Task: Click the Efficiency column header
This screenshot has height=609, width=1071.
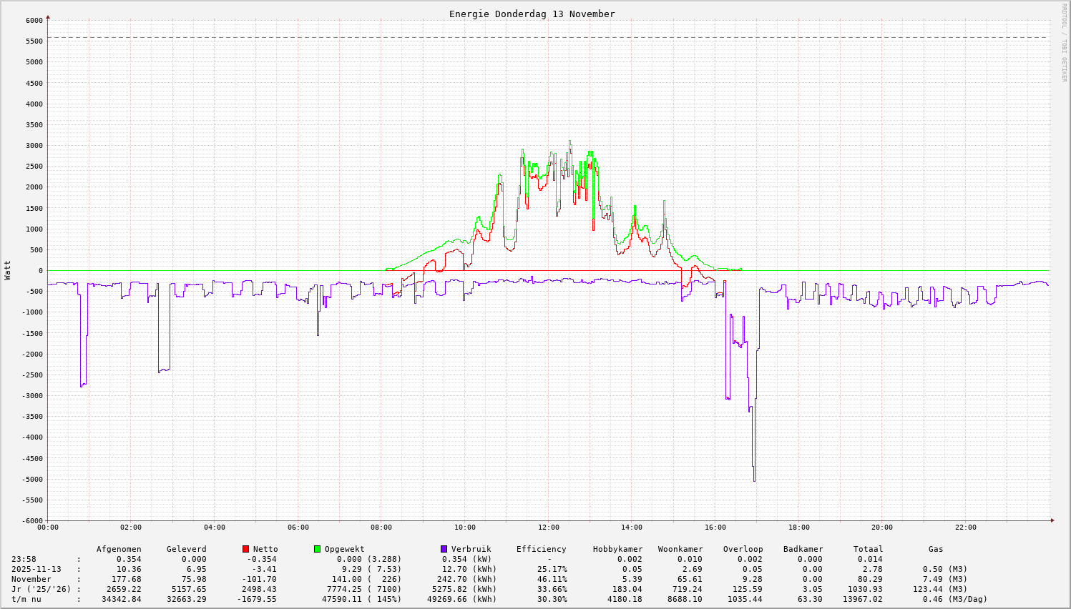Action: click(x=541, y=549)
